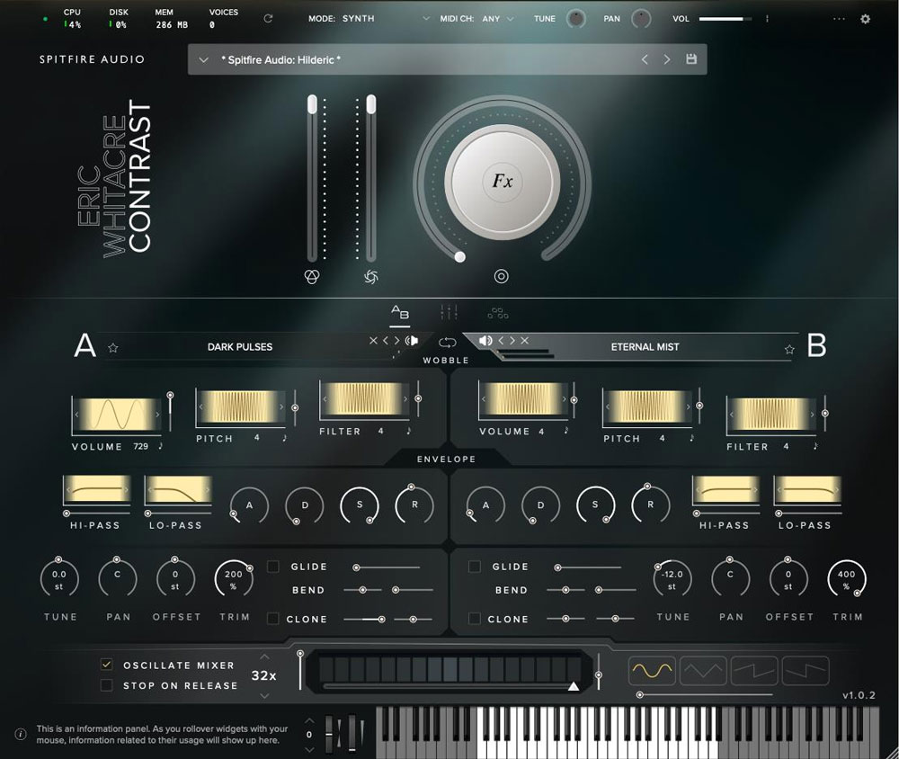The height and width of the screenshot is (759, 899).
Task: Decrease the 32x rate with the down arrow
Action: 264,696
